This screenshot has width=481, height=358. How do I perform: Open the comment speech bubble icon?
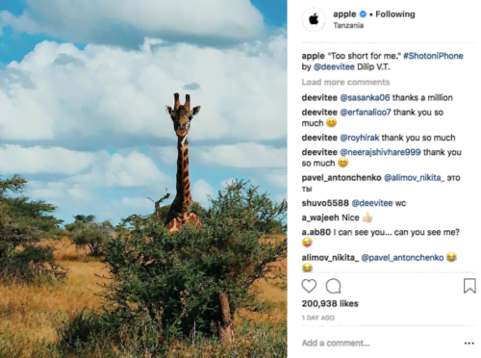pos(333,286)
